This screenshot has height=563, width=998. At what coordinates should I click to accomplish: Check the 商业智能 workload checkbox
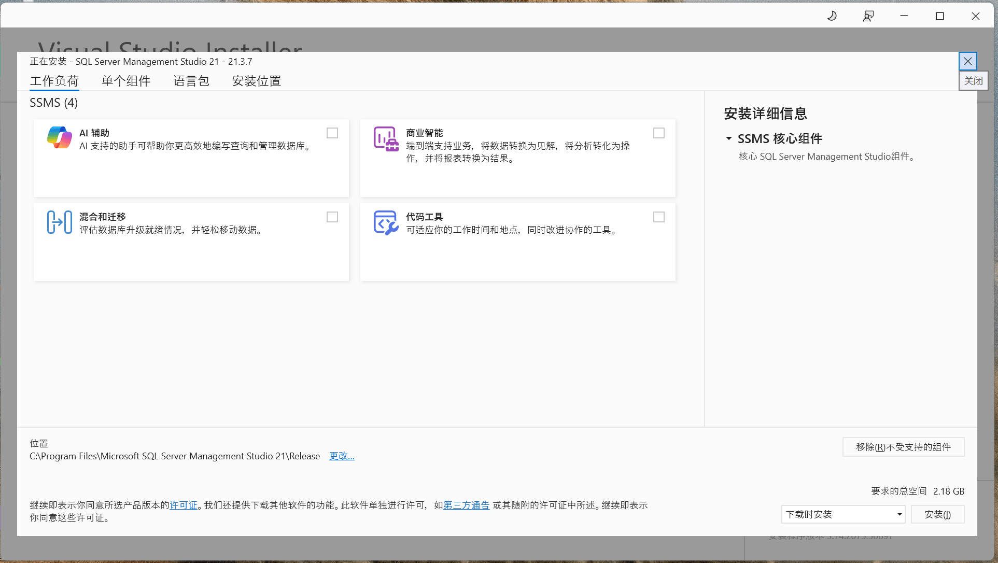[x=659, y=133]
